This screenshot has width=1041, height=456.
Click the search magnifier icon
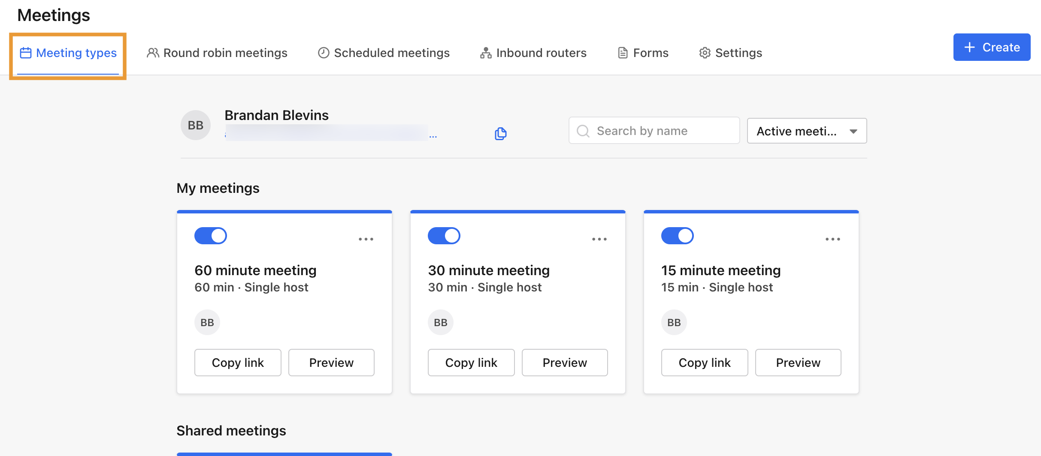pyautogui.click(x=583, y=130)
